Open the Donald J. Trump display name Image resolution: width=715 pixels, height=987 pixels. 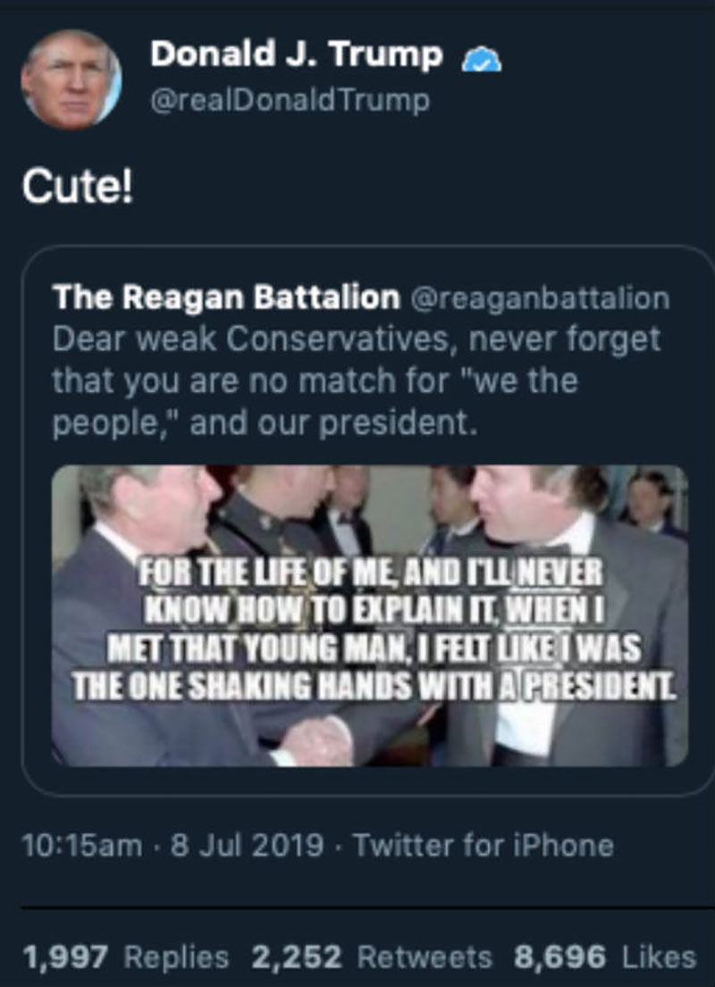click(x=297, y=54)
